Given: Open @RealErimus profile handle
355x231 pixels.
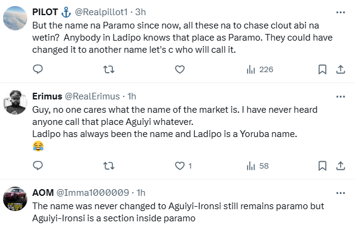Looking at the screenshot, I should point(92,96).
